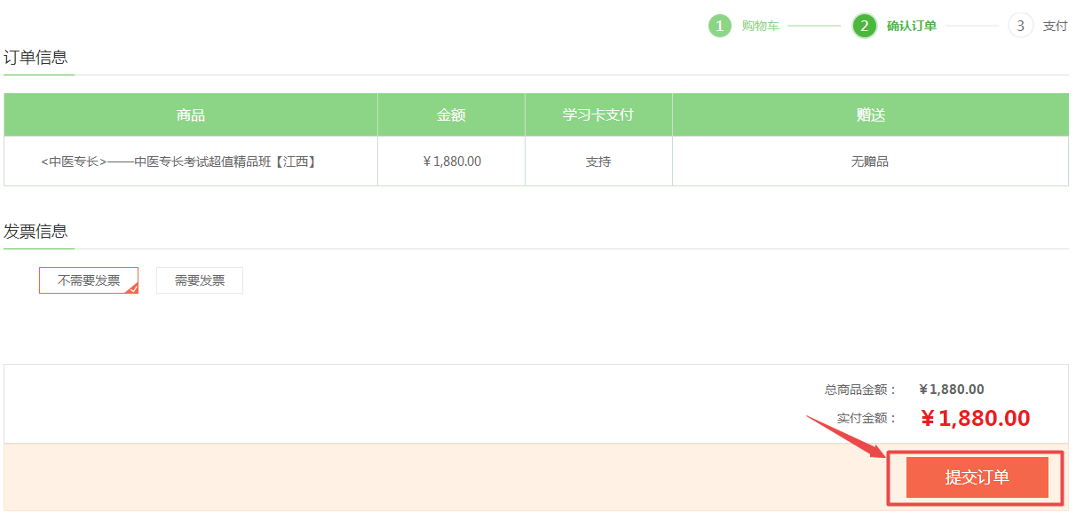Go back to 购物车 step label
Image resolution: width=1076 pixels, height=520 pixels.
tap(760, 26)
